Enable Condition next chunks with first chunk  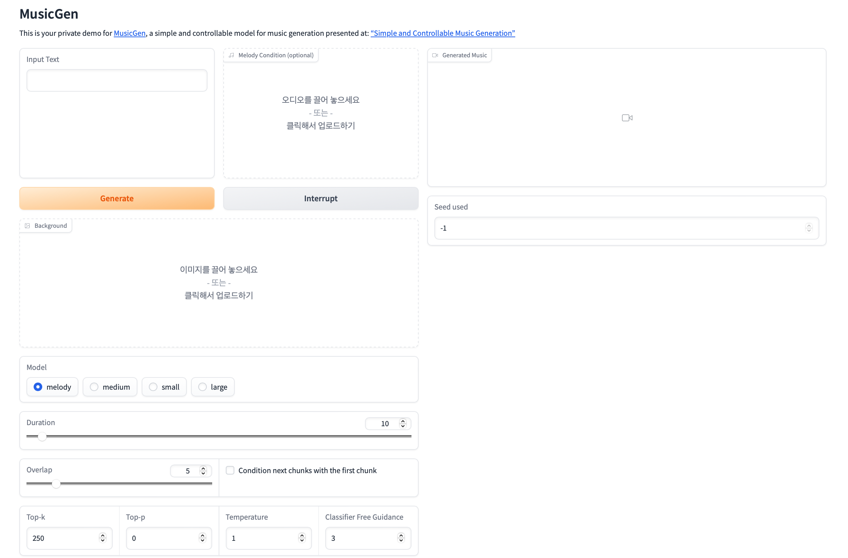click(230, 470)
